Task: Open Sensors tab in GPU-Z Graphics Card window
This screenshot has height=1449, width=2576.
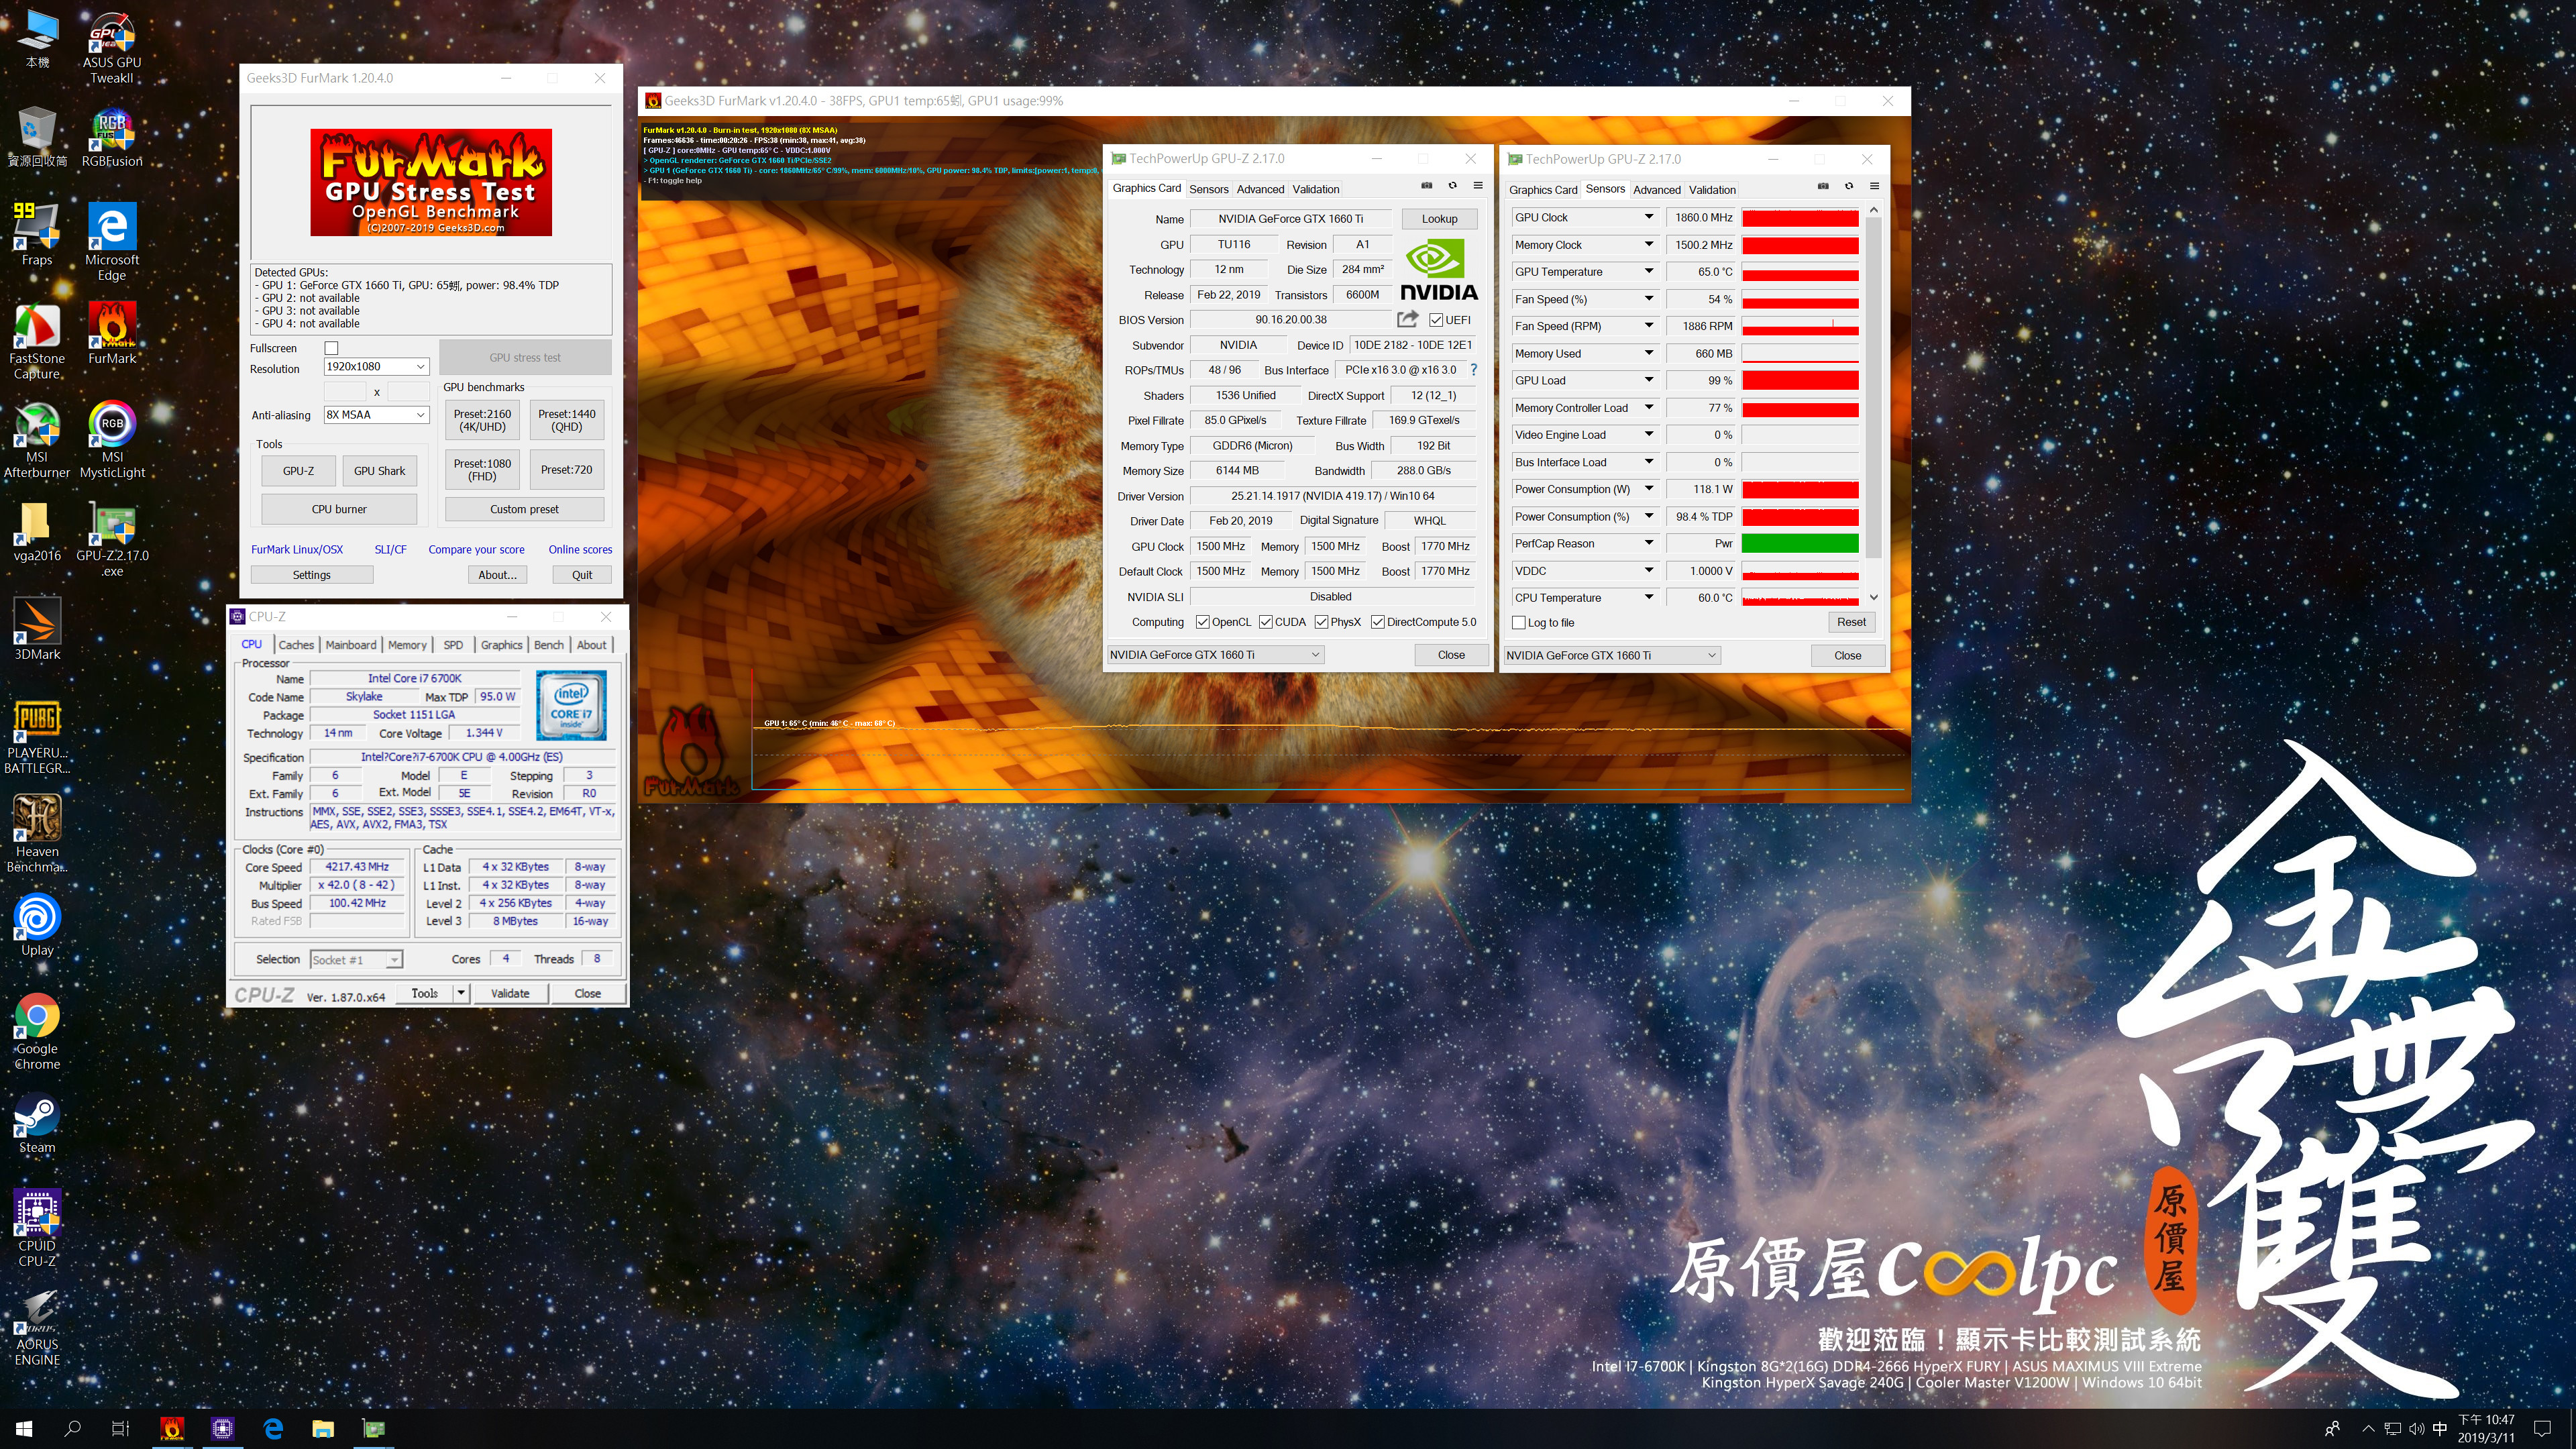Action: click(x=1208, y=189)
